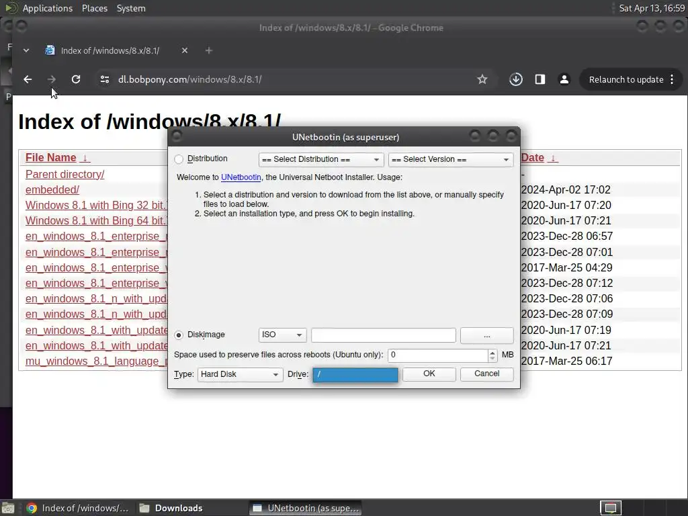Click Relaunch to update button
The height and width of the screenshot is (516, 688).
coord(626,79)
